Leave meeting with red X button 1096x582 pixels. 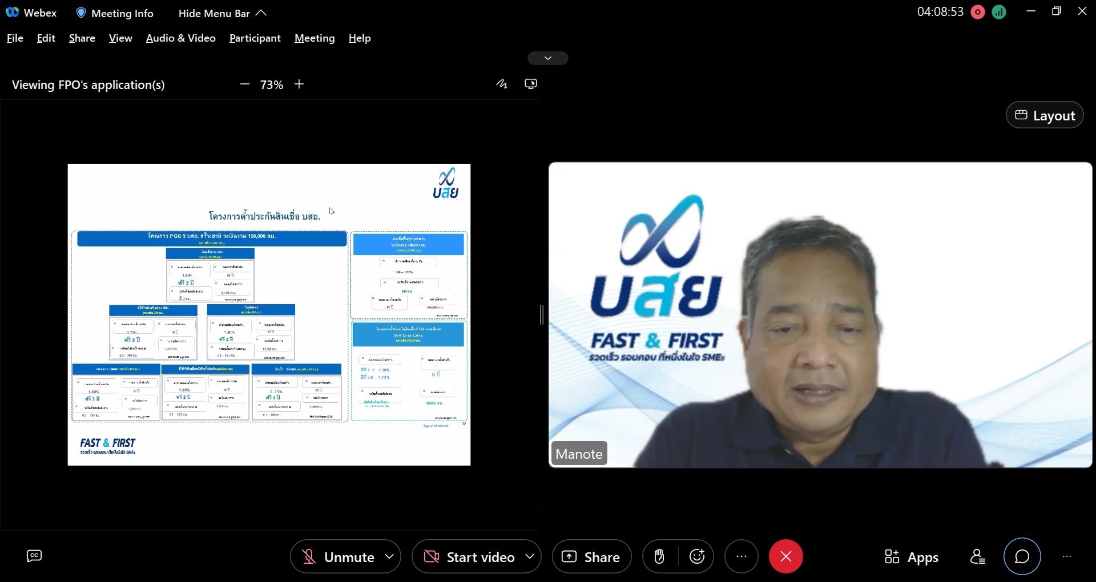(786, 556)
